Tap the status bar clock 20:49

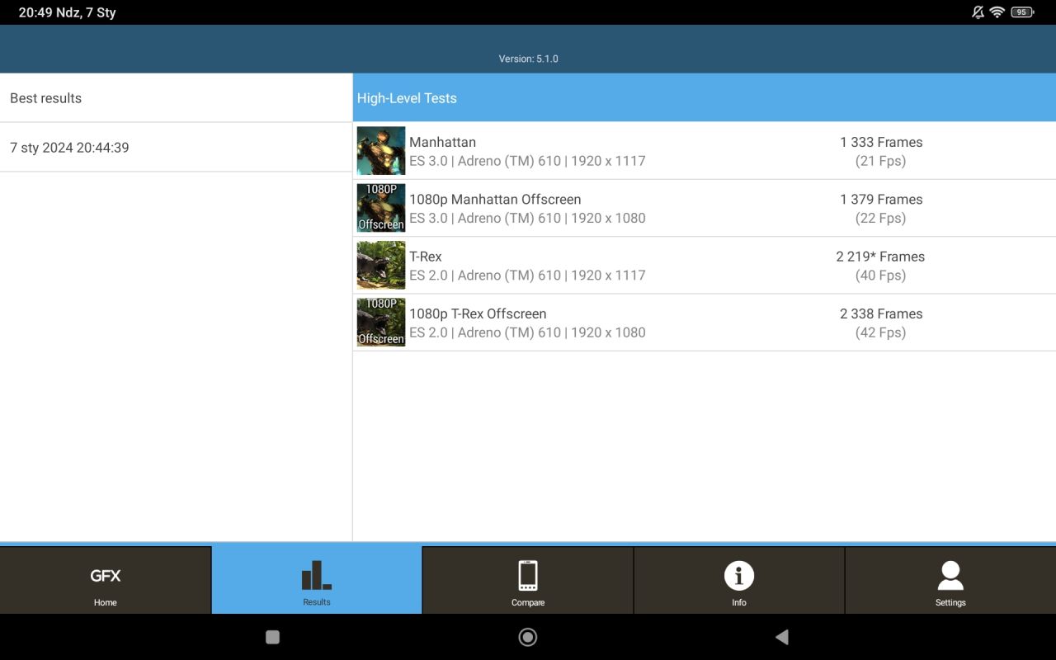[x=35, y=12]
